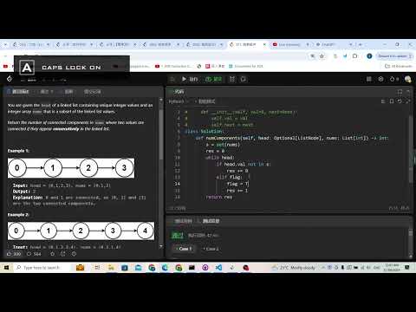Click the bookmark icon in editor toolbar
The height and width of the screenshot is (312, 416).
click(392, 101)
